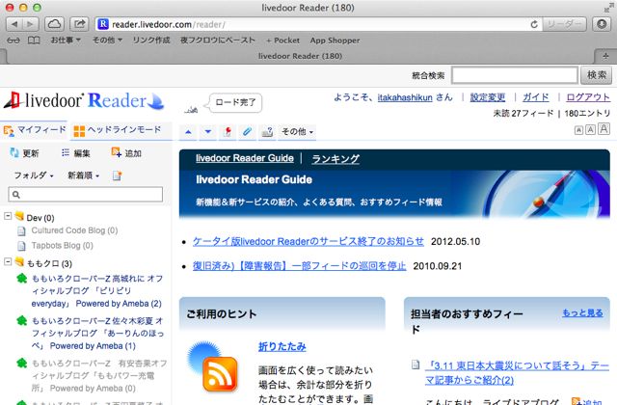Open the お仕事 bookmarks folder
Viewport: 617px width, 405px height.
coord(66,40)
